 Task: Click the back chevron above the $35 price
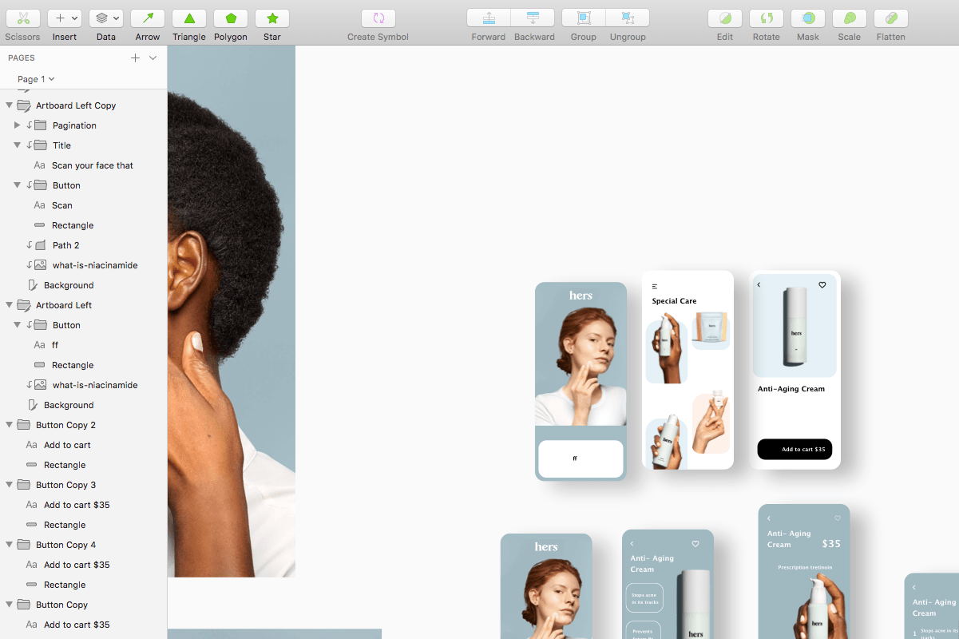769,518
